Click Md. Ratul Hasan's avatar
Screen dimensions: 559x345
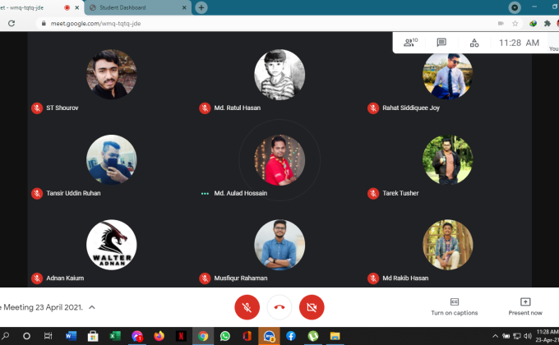tap(279, 74)
